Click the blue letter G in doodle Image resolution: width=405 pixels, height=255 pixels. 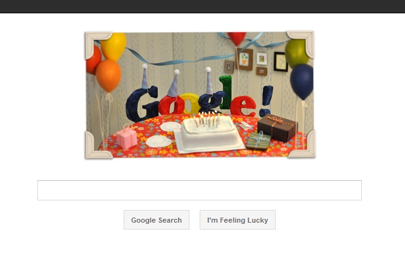click(142, 103)
